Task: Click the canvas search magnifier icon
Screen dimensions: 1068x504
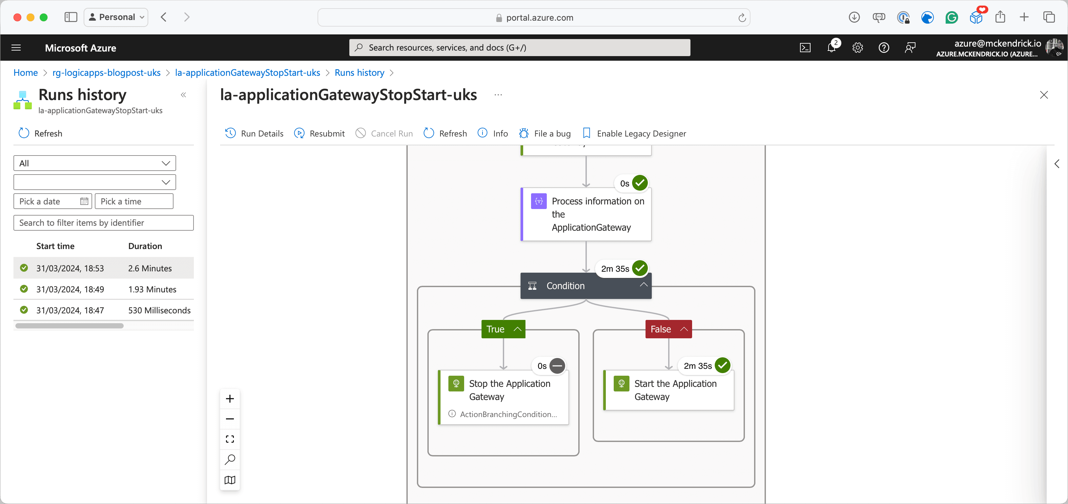Action: (230, 460)
